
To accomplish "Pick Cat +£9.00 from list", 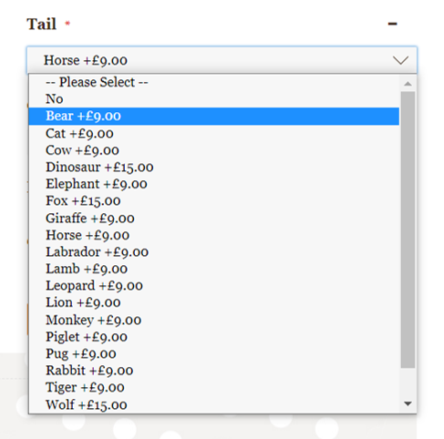I will (214, 133).
